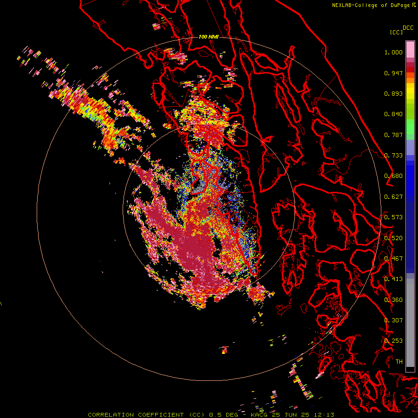418x418 pixels.
Task: Select the 0.893 scale value
Action: coord(393,93)
